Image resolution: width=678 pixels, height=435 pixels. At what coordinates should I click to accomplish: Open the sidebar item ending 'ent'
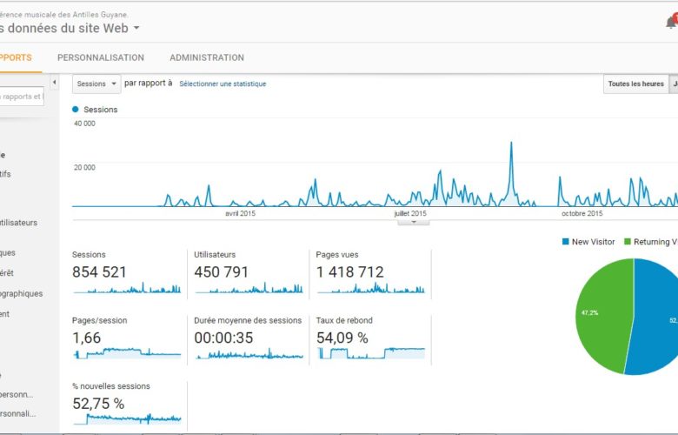[4, 314]
